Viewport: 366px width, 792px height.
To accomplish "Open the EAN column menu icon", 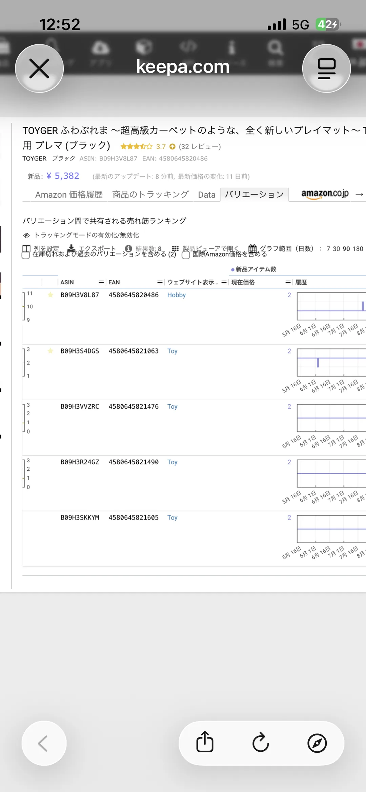I will tap(160, 282).
